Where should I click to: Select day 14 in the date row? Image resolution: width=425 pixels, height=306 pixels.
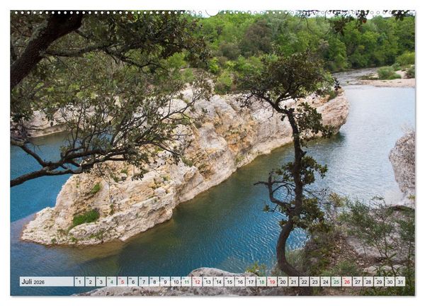(x=218, y=282)
